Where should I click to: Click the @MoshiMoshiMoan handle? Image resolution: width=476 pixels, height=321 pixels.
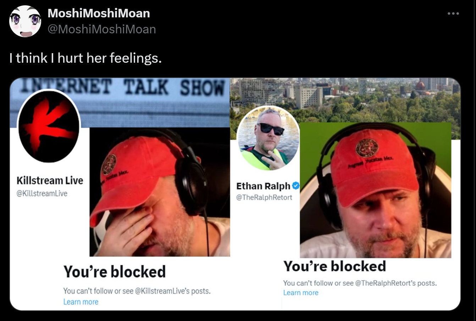point(102,29)
